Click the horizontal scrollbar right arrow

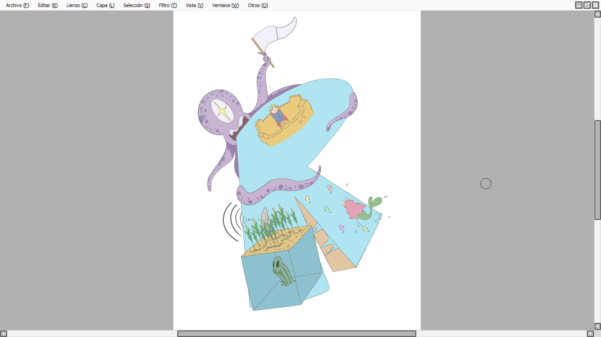coord(590,333)
